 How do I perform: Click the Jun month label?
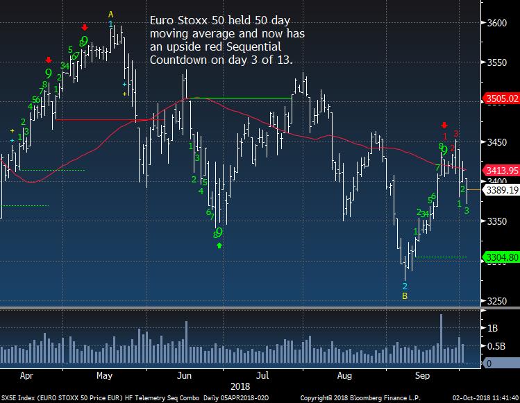[185, 376]
